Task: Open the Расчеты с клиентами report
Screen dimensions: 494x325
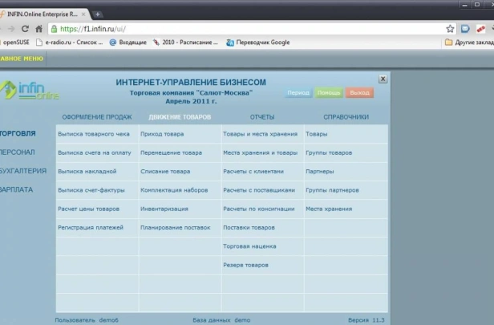Action: tap(253, 172)
